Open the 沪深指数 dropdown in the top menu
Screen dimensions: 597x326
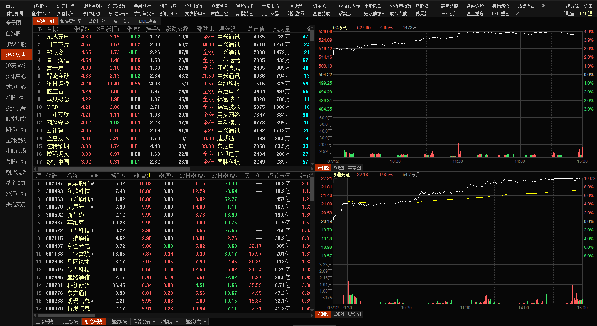click(118, 6)
